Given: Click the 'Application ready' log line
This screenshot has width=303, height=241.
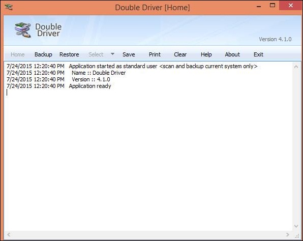Looking at the screenshot, I should click(x=59, y=86).
